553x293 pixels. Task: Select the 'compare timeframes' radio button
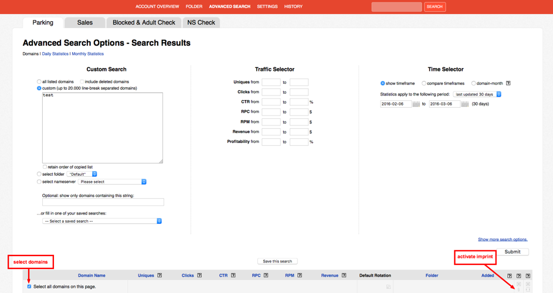click(x=424, y=83)
